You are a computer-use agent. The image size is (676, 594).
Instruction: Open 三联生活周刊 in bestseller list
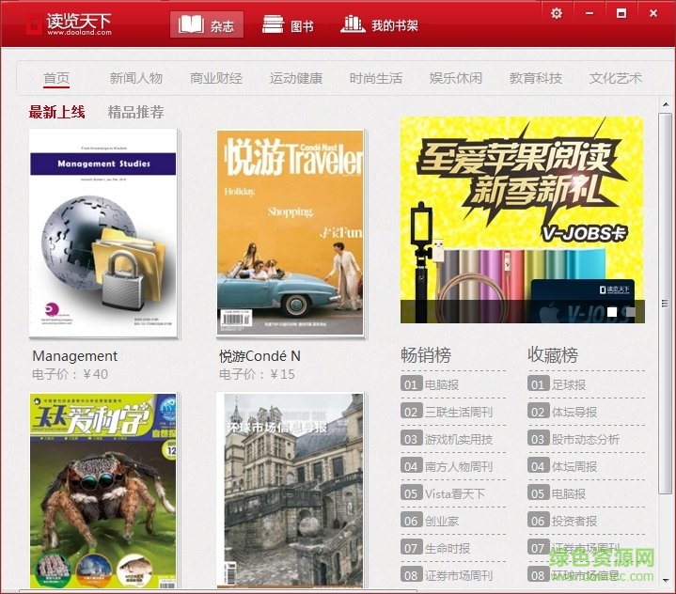(459, 412)
